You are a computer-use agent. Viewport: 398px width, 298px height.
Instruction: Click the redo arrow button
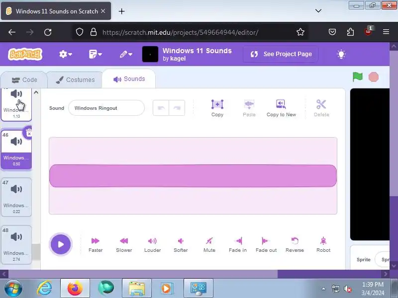pyautogui.click(x=177, y=108)
